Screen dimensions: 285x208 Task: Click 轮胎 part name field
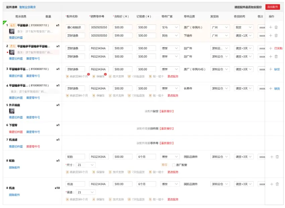pyautogui.click(x=75, y=157)
